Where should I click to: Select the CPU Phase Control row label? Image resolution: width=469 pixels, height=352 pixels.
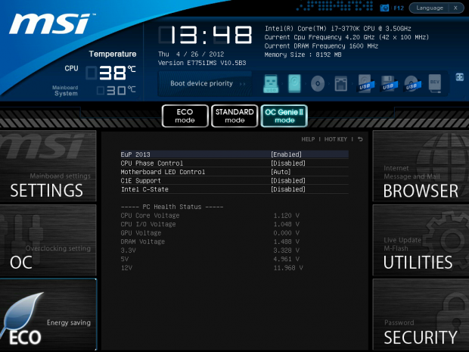coord(151,163)
